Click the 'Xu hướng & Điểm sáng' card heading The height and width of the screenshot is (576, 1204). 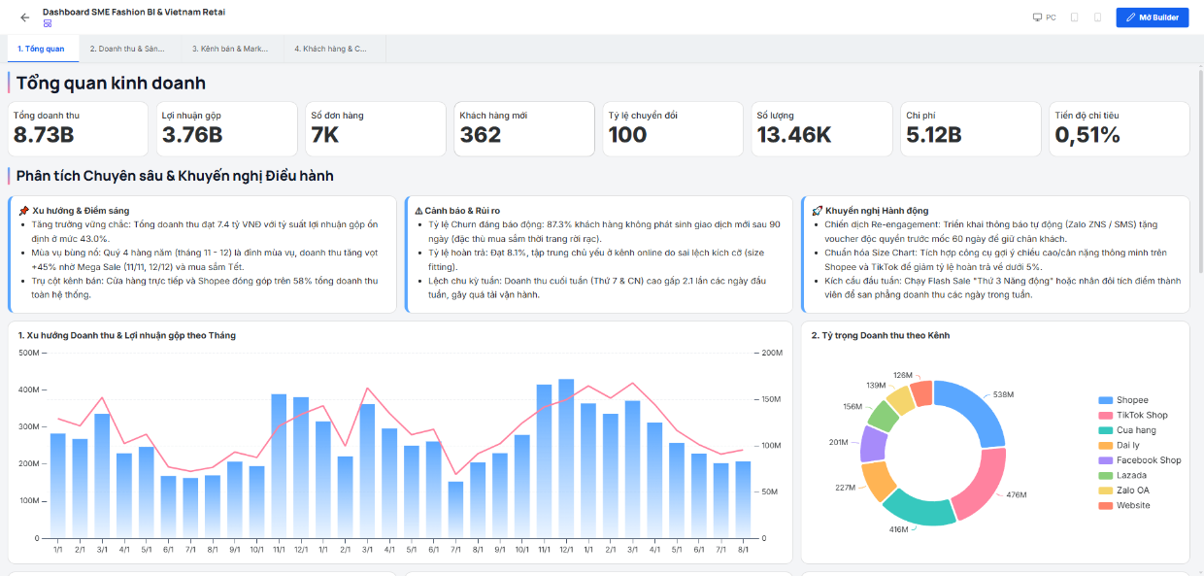pyautogui.click(x=81, y=210)
